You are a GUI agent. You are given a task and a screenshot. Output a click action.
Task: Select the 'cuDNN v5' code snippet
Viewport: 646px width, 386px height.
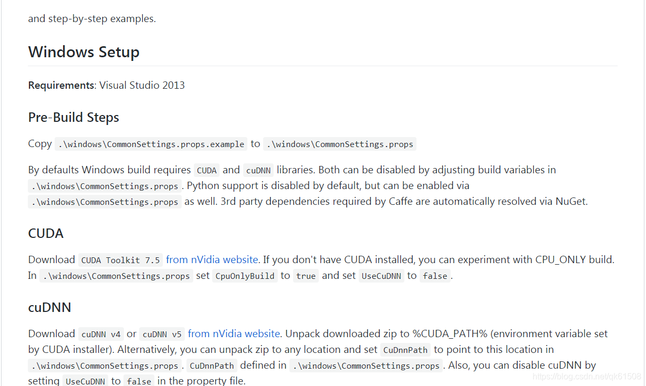162,333
